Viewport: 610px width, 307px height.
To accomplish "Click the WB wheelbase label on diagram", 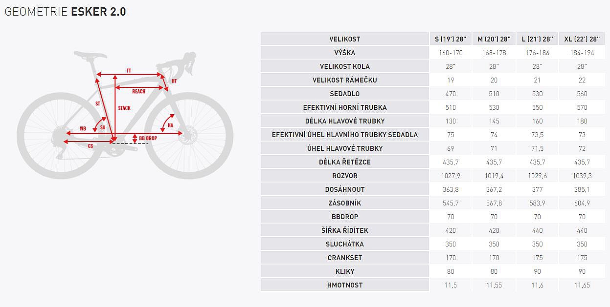I will pos(83,129).
